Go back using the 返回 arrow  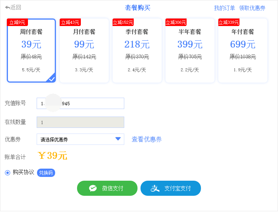[x=13, y=8]
